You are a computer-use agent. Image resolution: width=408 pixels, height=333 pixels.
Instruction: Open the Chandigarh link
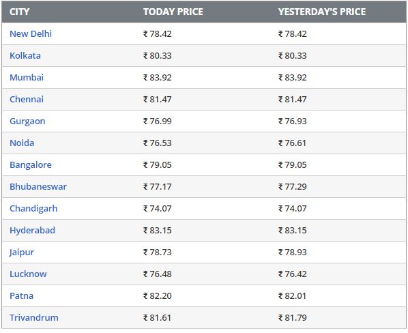(33, 209)
